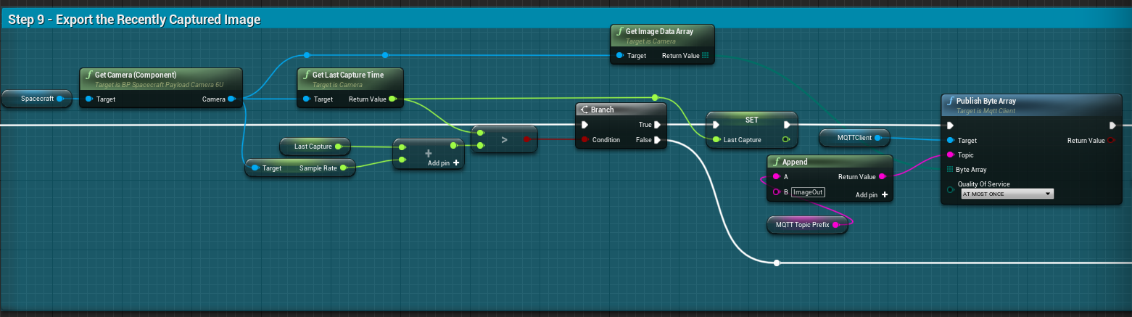Click the Branch node's False output pin
Screen dimensions: 1132x317
(x=657, y=140)
